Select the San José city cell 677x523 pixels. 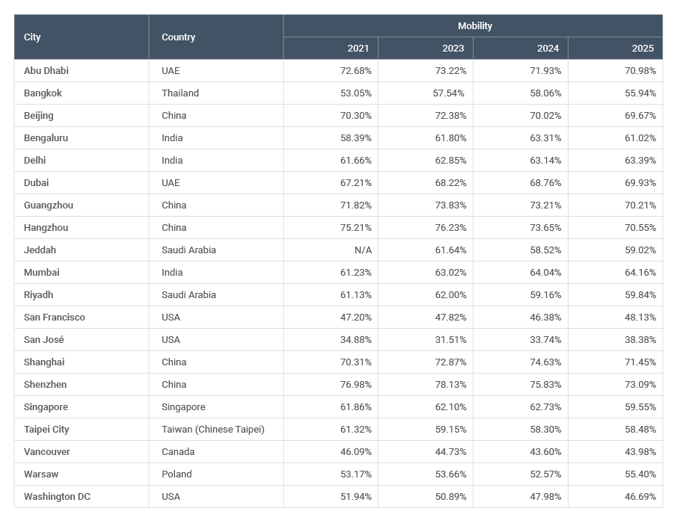[x=44, y=340]
